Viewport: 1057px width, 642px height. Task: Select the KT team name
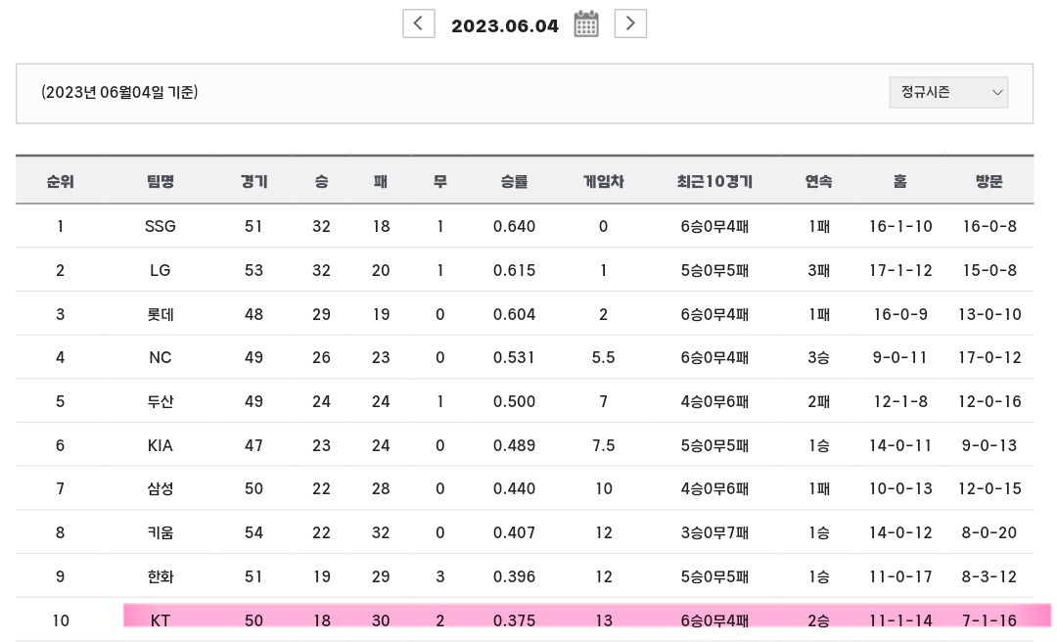161,620
